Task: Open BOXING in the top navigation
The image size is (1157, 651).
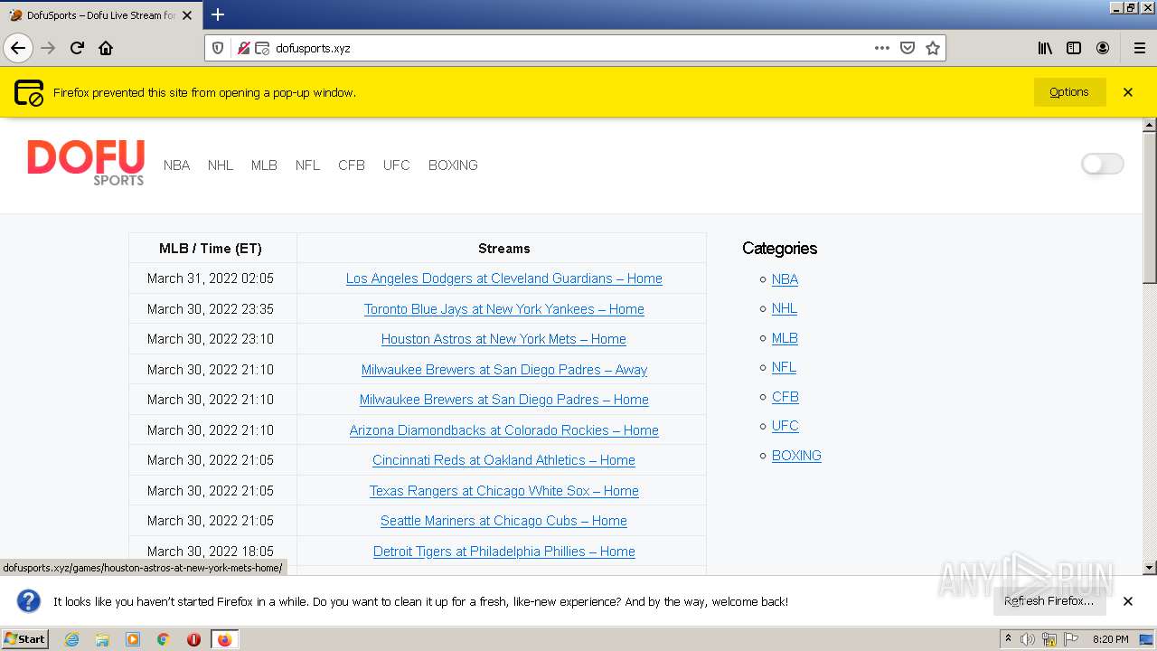Action: (x=453, y=165)
